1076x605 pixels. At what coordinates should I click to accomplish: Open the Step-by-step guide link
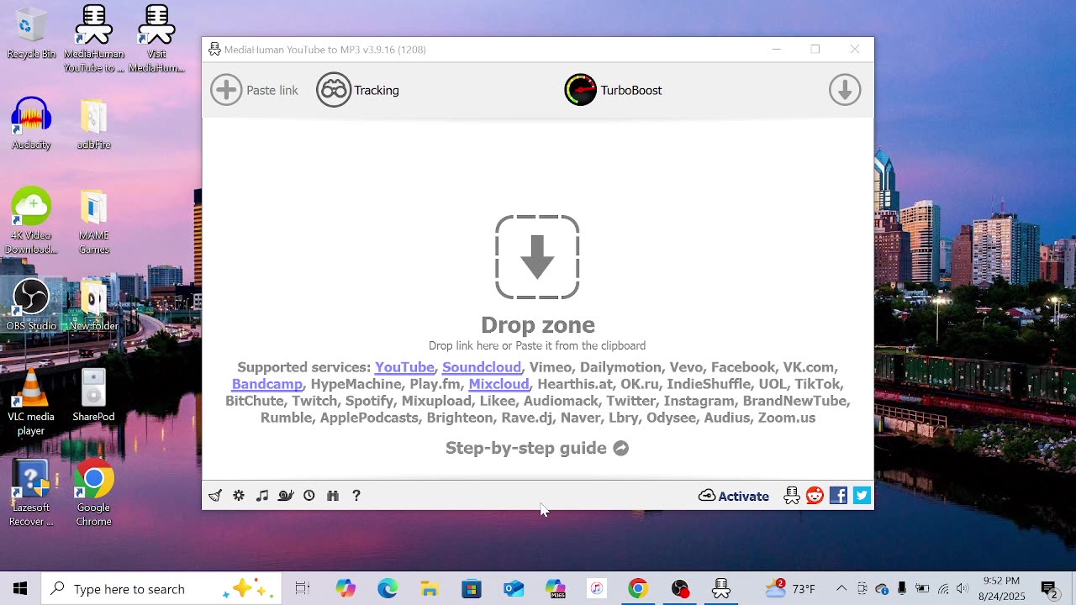click(x=537, y=448)
